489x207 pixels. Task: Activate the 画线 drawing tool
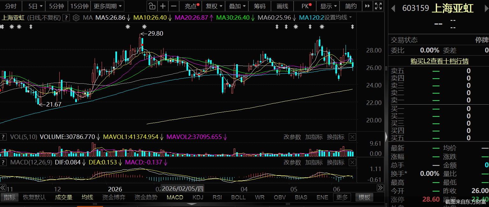(x=282, y=6)
